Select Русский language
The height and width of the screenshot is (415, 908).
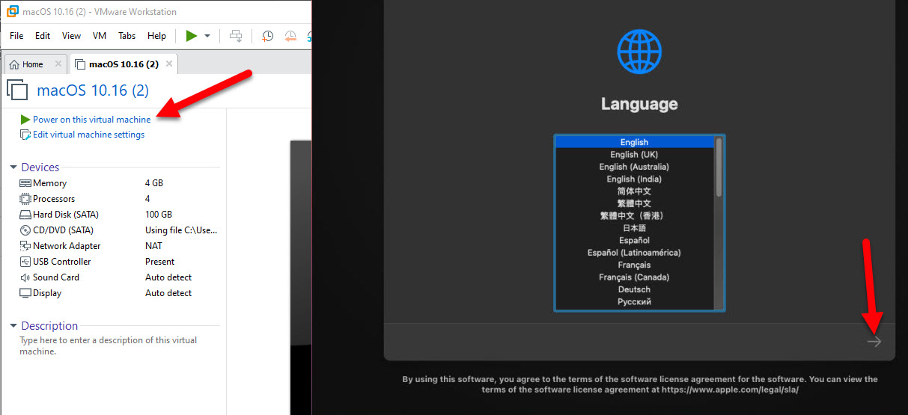[x=634, y=302]
